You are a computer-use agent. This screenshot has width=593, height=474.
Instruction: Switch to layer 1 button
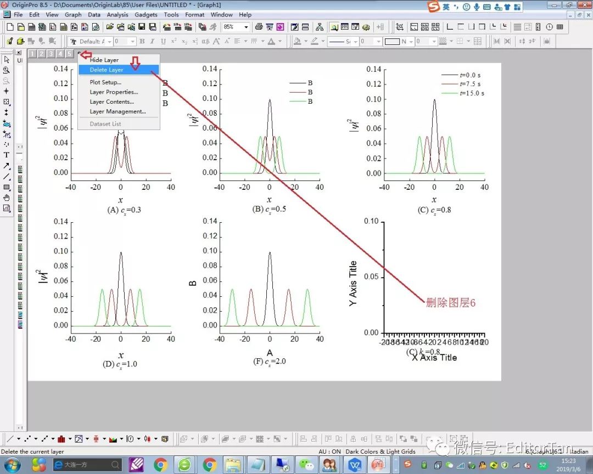32,54
